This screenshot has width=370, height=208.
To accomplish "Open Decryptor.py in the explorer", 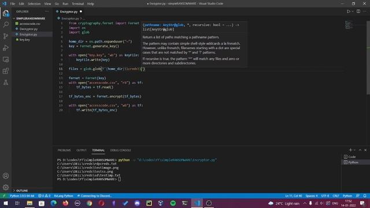I will 28,29.
